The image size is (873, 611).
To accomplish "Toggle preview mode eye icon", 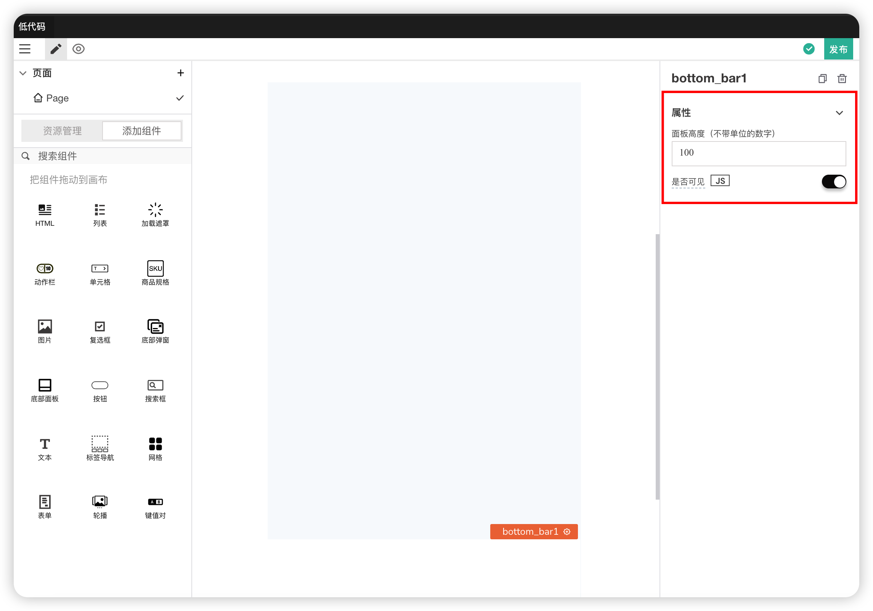I will 79,49.
